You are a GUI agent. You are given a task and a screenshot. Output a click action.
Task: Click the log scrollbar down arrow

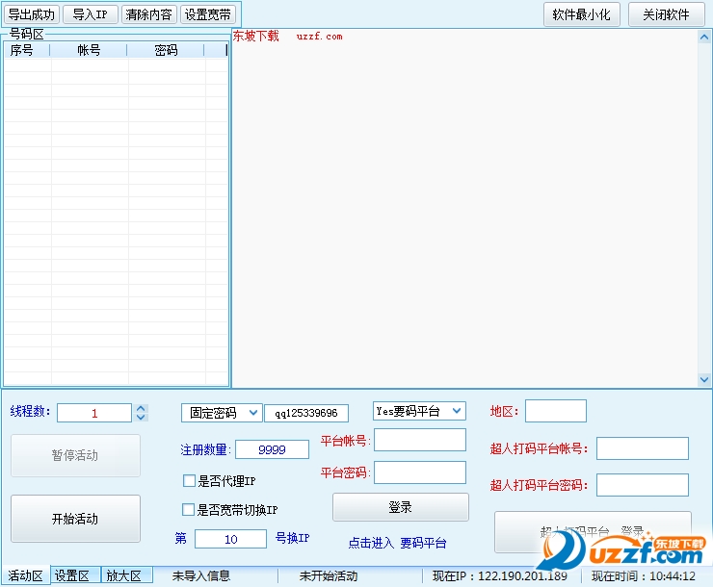pyautogui.click(x=704, y=379)
